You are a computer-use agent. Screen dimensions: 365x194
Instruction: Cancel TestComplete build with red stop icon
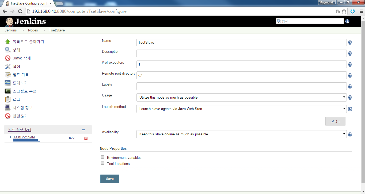(x=86, y=138)
